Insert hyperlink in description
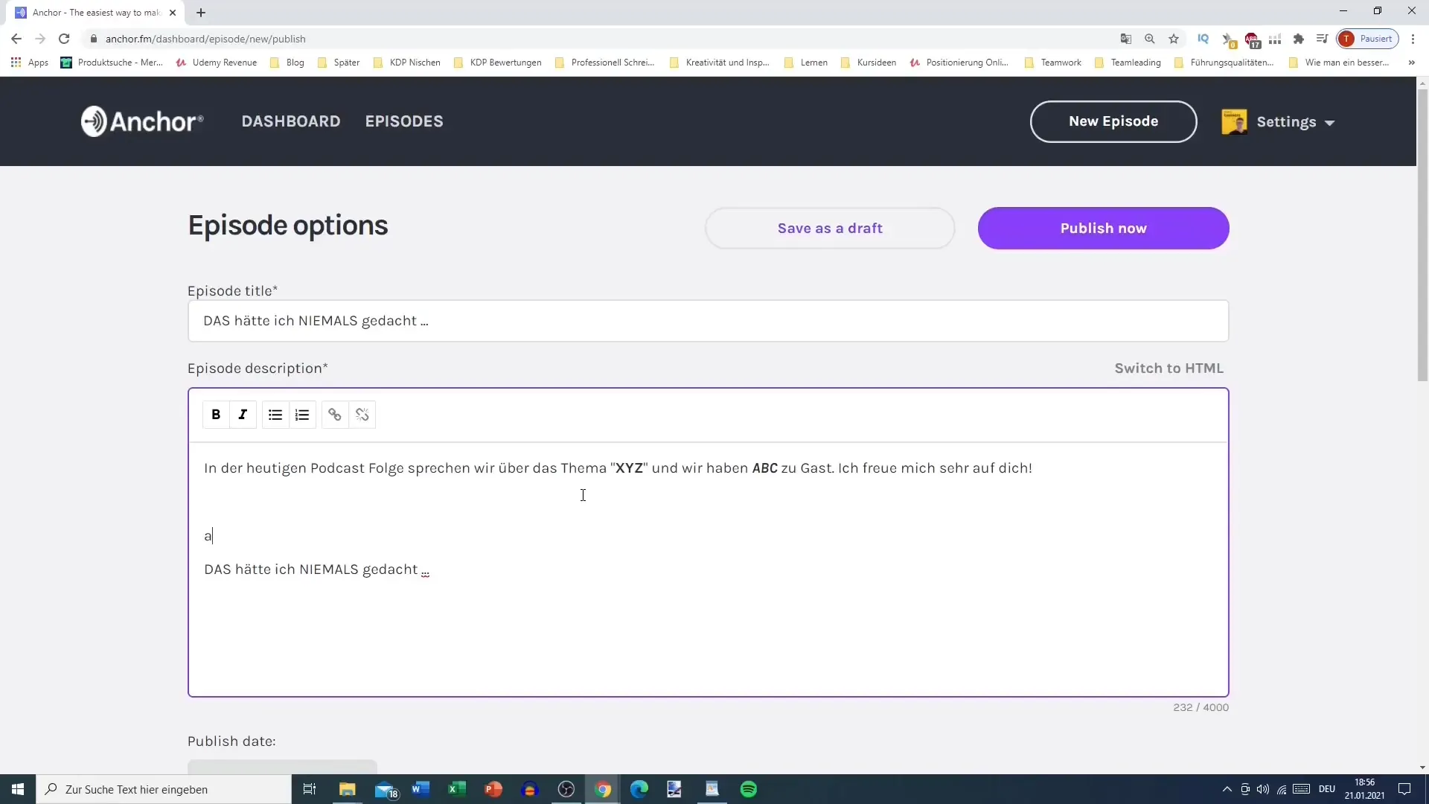Viewport: 1429px width, 804px height. (x=335, y=414)
